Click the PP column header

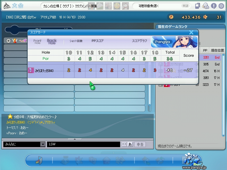coord(205,50)
